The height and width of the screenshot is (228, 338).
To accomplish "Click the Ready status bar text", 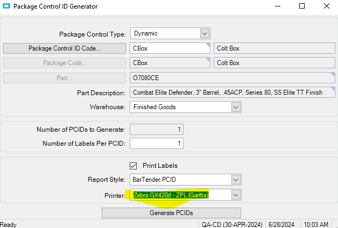I will click(x=8, y=225).
